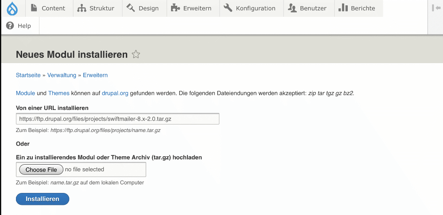Open the Benutzer menu
This screenshot has height=215, width=443.
[x=309, y=8]
